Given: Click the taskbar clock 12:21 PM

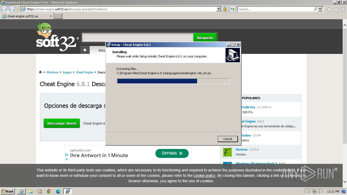Looking at the screenshot, I should pos(333,191).
